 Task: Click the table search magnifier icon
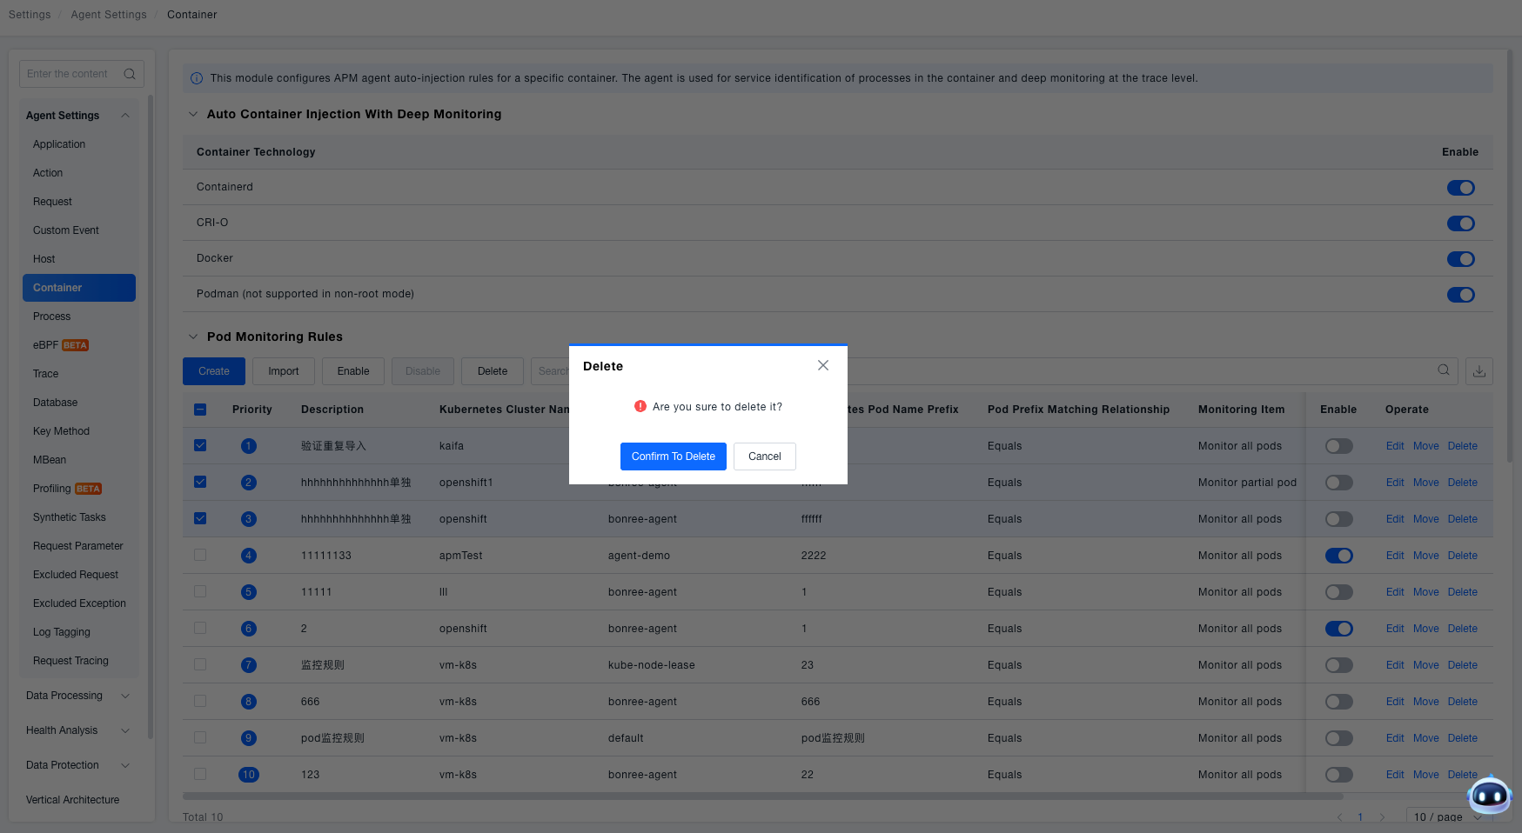pos(1444,370)
